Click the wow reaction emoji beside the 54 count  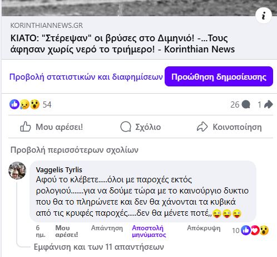(x=34, y=104)
